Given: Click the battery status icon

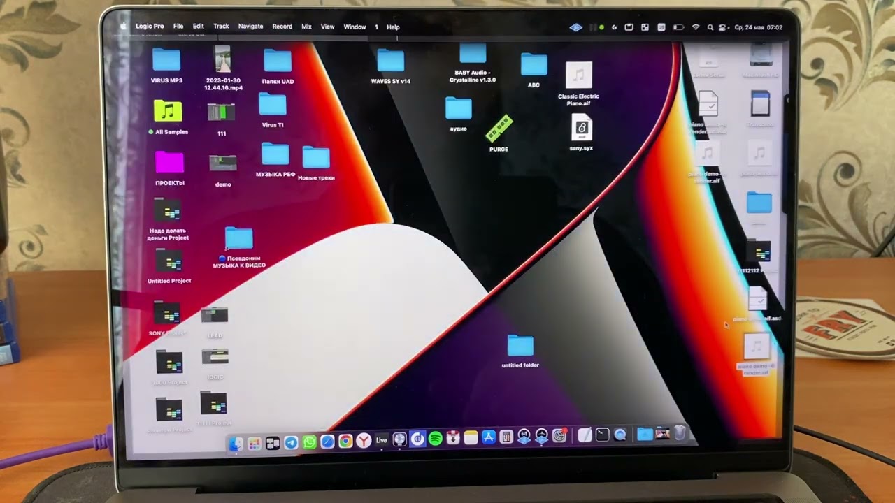Looking at the screenshot, I should [679, 27].
